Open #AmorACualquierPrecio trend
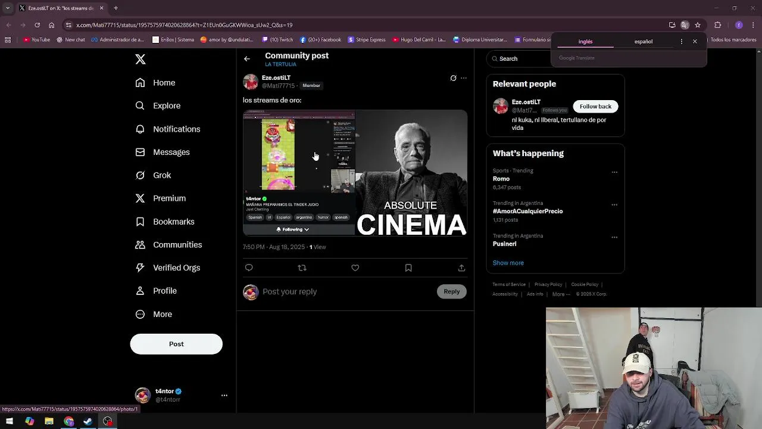The width and height of the screenshot is (762, 429). 527,212
